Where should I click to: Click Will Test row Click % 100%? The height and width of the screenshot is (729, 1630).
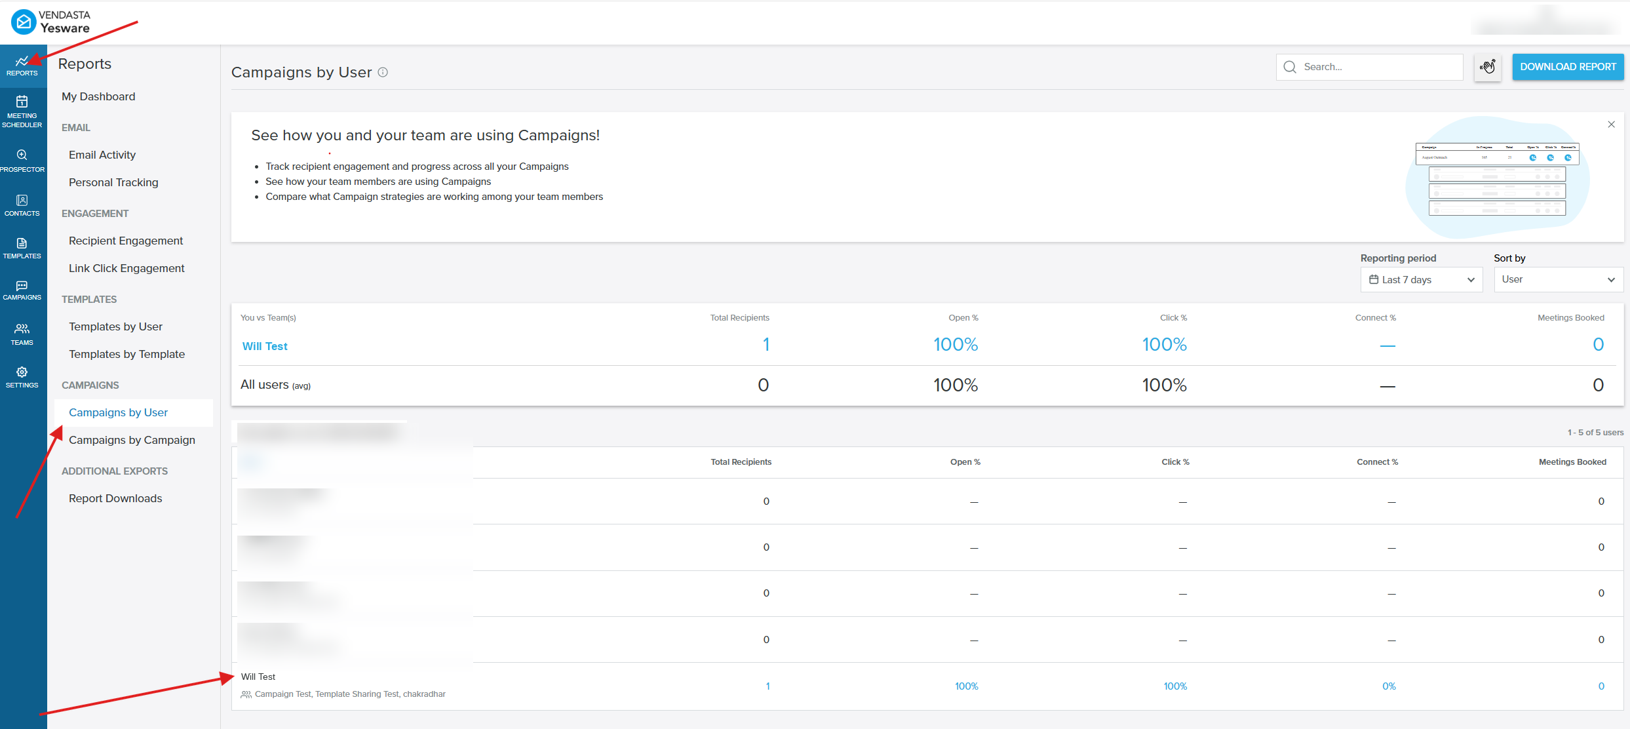point(1175,686)
